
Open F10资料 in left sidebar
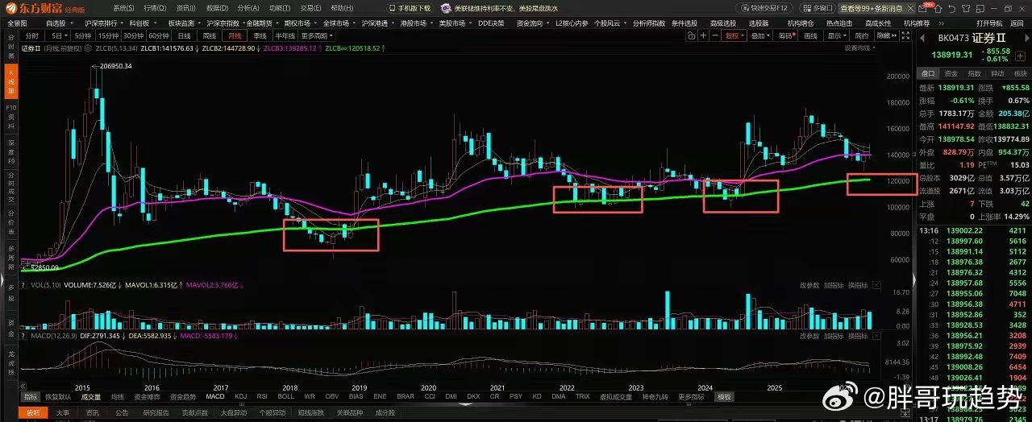pos(10,118)
